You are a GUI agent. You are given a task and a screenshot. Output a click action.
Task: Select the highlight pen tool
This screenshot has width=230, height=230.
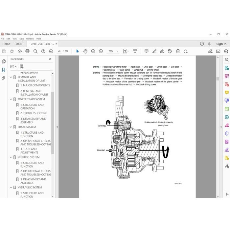click(154, 51)
